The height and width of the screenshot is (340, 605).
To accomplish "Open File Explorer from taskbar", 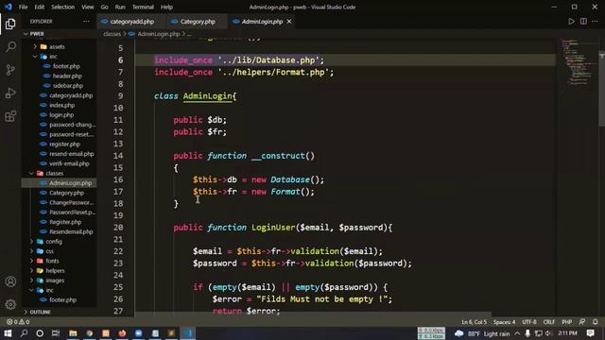I will [x=73, y=333].
